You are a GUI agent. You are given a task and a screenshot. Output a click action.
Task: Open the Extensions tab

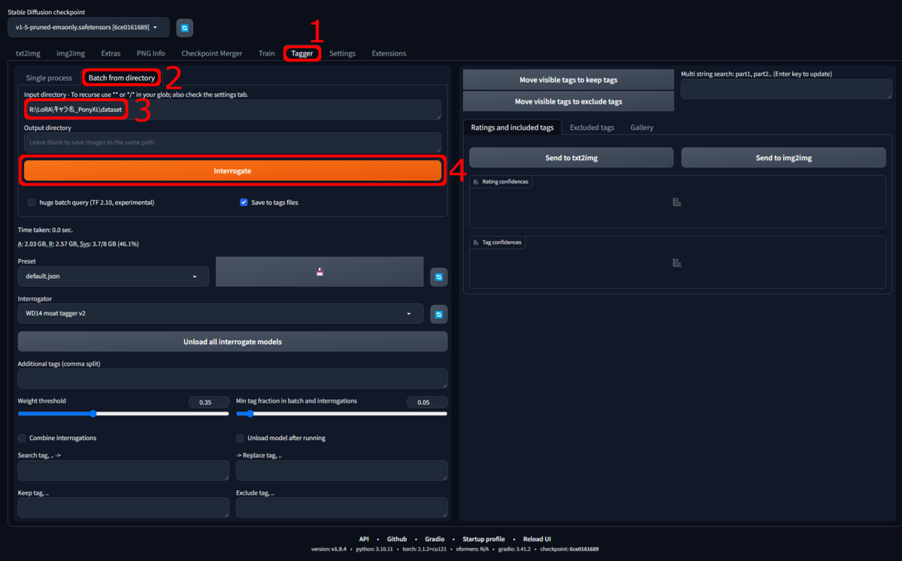pyautogui.click(x=389, y=53)
